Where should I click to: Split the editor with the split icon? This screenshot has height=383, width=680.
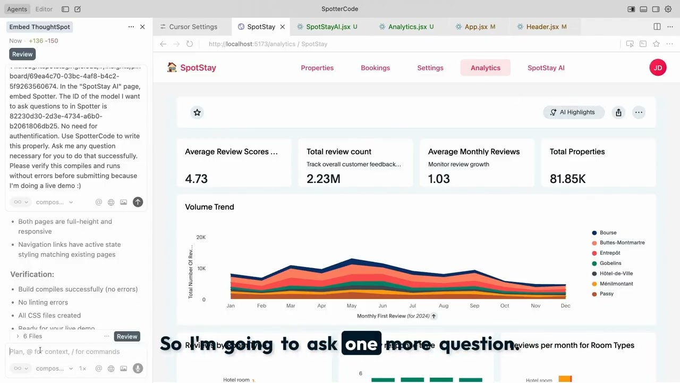pos(657,27)
